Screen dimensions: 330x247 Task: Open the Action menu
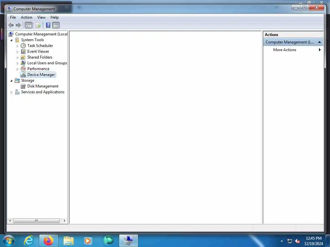(x=26, y=17)
